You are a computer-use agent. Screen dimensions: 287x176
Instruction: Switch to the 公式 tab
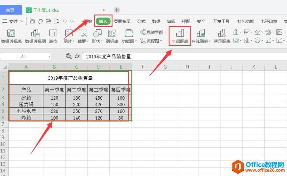tap(141, 21)
